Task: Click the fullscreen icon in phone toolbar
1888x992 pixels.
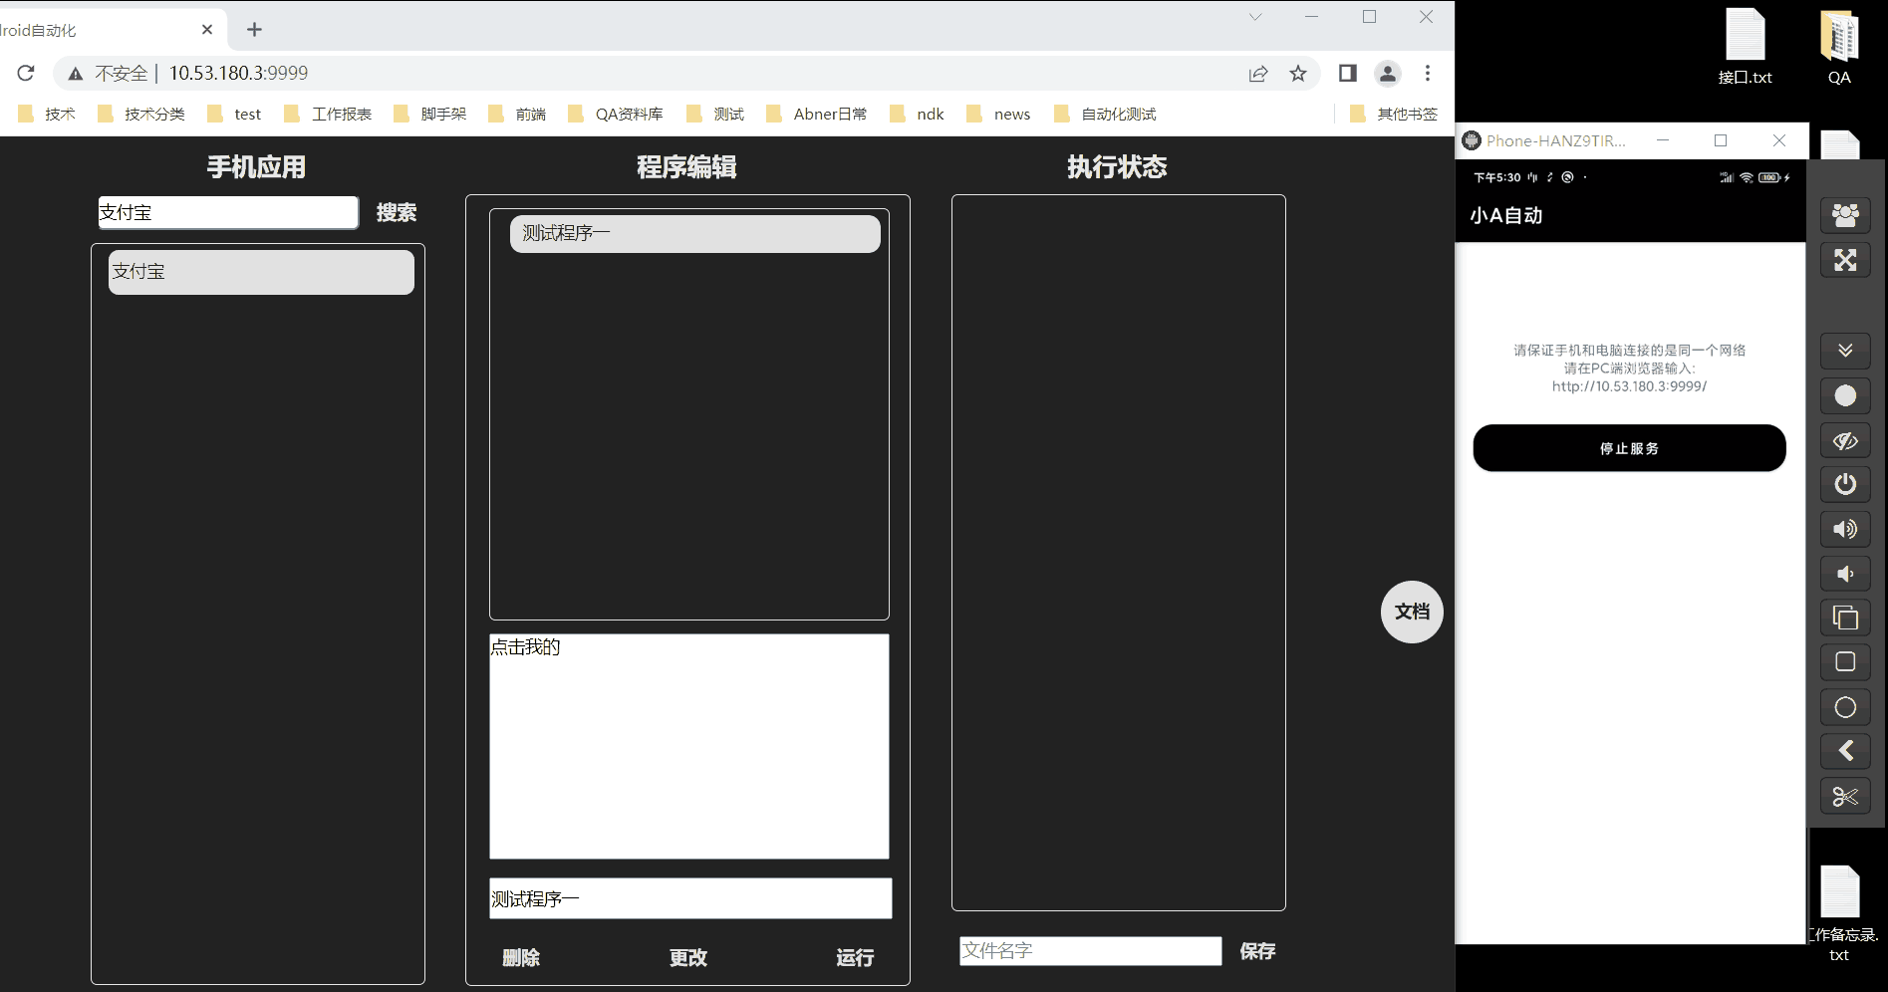Action: [x=1845, y=260]
